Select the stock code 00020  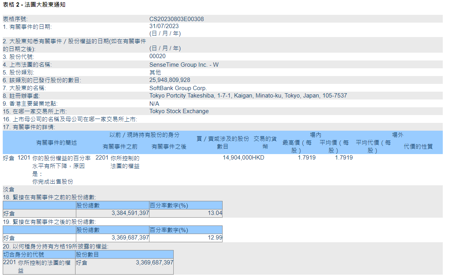coord(157,56)
